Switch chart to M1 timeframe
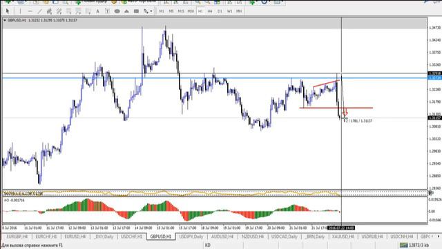 pos(162,11)
